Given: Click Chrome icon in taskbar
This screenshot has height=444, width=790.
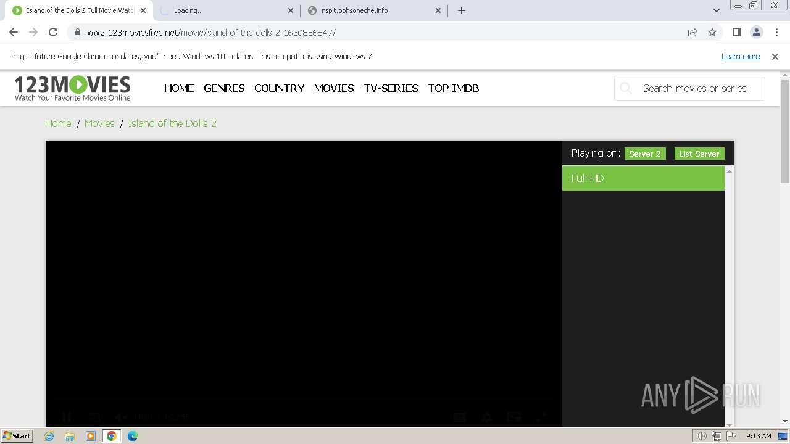Looking at the screenshot, I should [x=112, y=436].
